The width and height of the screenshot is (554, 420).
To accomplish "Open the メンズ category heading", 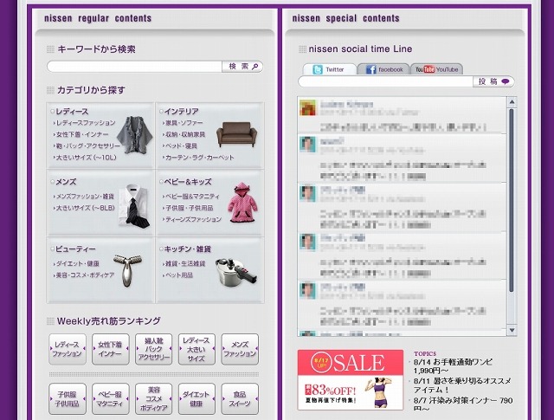I will 66,182.
